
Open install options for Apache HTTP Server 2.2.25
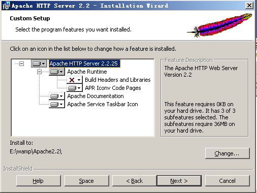[39, 63]
